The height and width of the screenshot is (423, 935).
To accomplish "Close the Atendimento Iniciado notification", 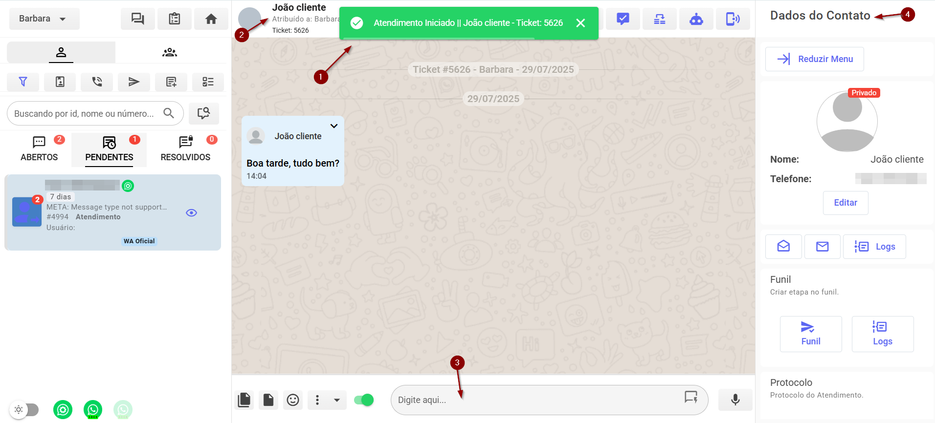I will click(580, 23).
